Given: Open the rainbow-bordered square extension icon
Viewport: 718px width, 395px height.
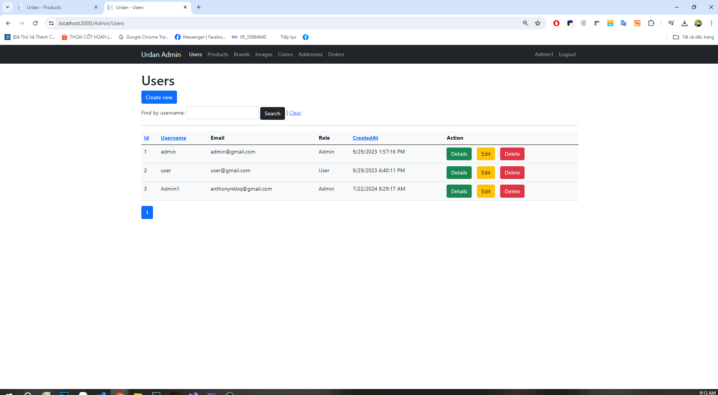Looking at the screenshot, I should coord(570,23).
